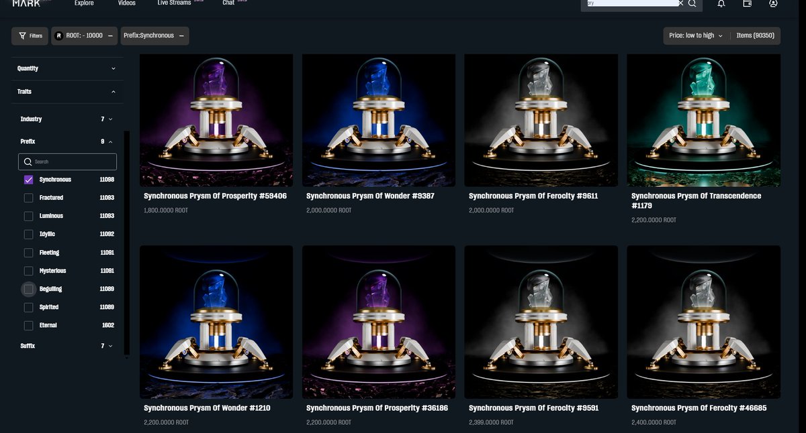Click title link Synchronous Prysm Of Ferocity #9611
The width and height of the screenshot is (806, 433).
533,196
